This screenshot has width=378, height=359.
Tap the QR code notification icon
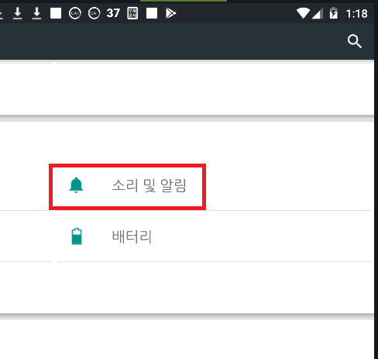coord(132,13)
